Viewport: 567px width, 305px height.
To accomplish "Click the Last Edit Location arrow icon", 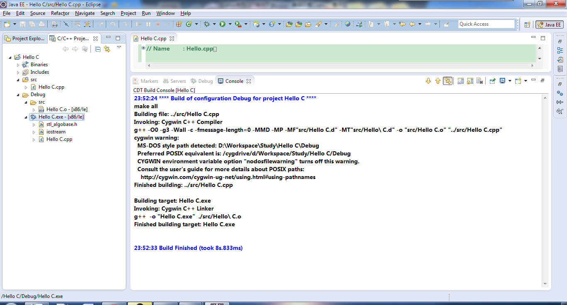I will coord(402,24).
